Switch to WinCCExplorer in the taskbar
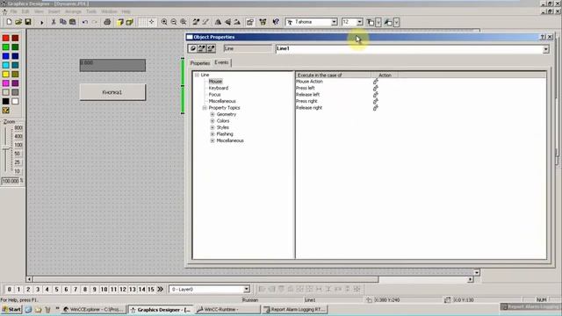Viewport: 562px width, 316px height. point(94,310)
